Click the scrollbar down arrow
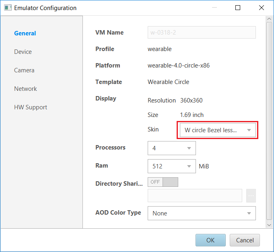 point(269,225)
